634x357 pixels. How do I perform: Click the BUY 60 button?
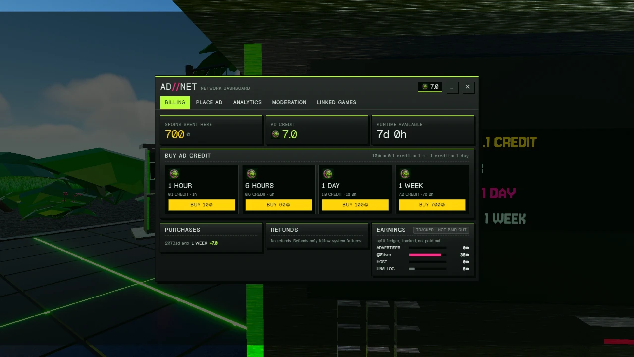click(278, 205)
